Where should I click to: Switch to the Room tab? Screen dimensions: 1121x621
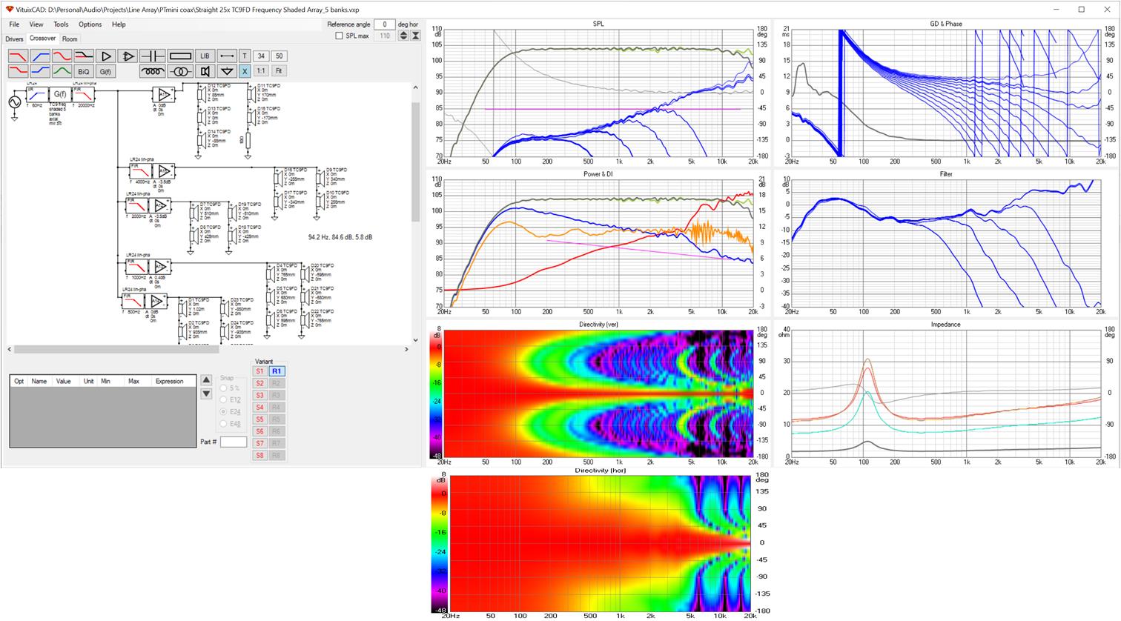(70, 39)
